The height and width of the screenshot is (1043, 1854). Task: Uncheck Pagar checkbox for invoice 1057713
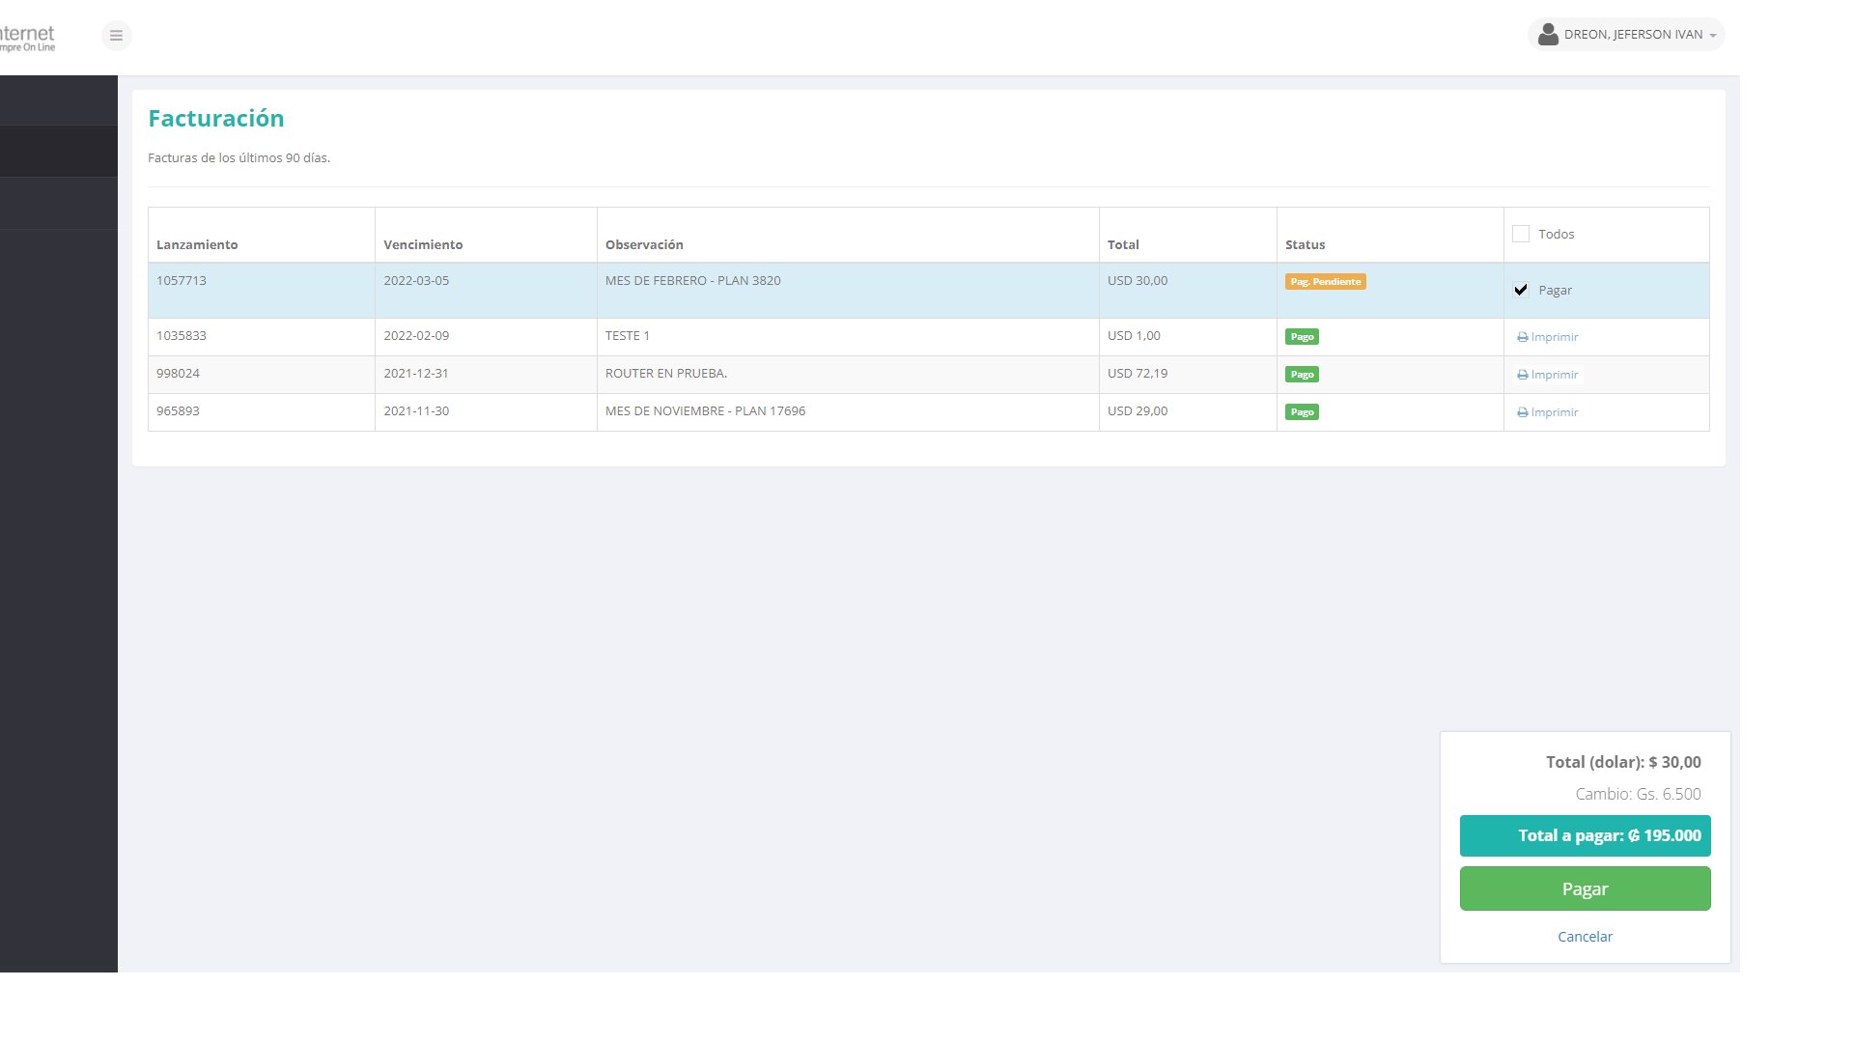tap(1521, 290)
